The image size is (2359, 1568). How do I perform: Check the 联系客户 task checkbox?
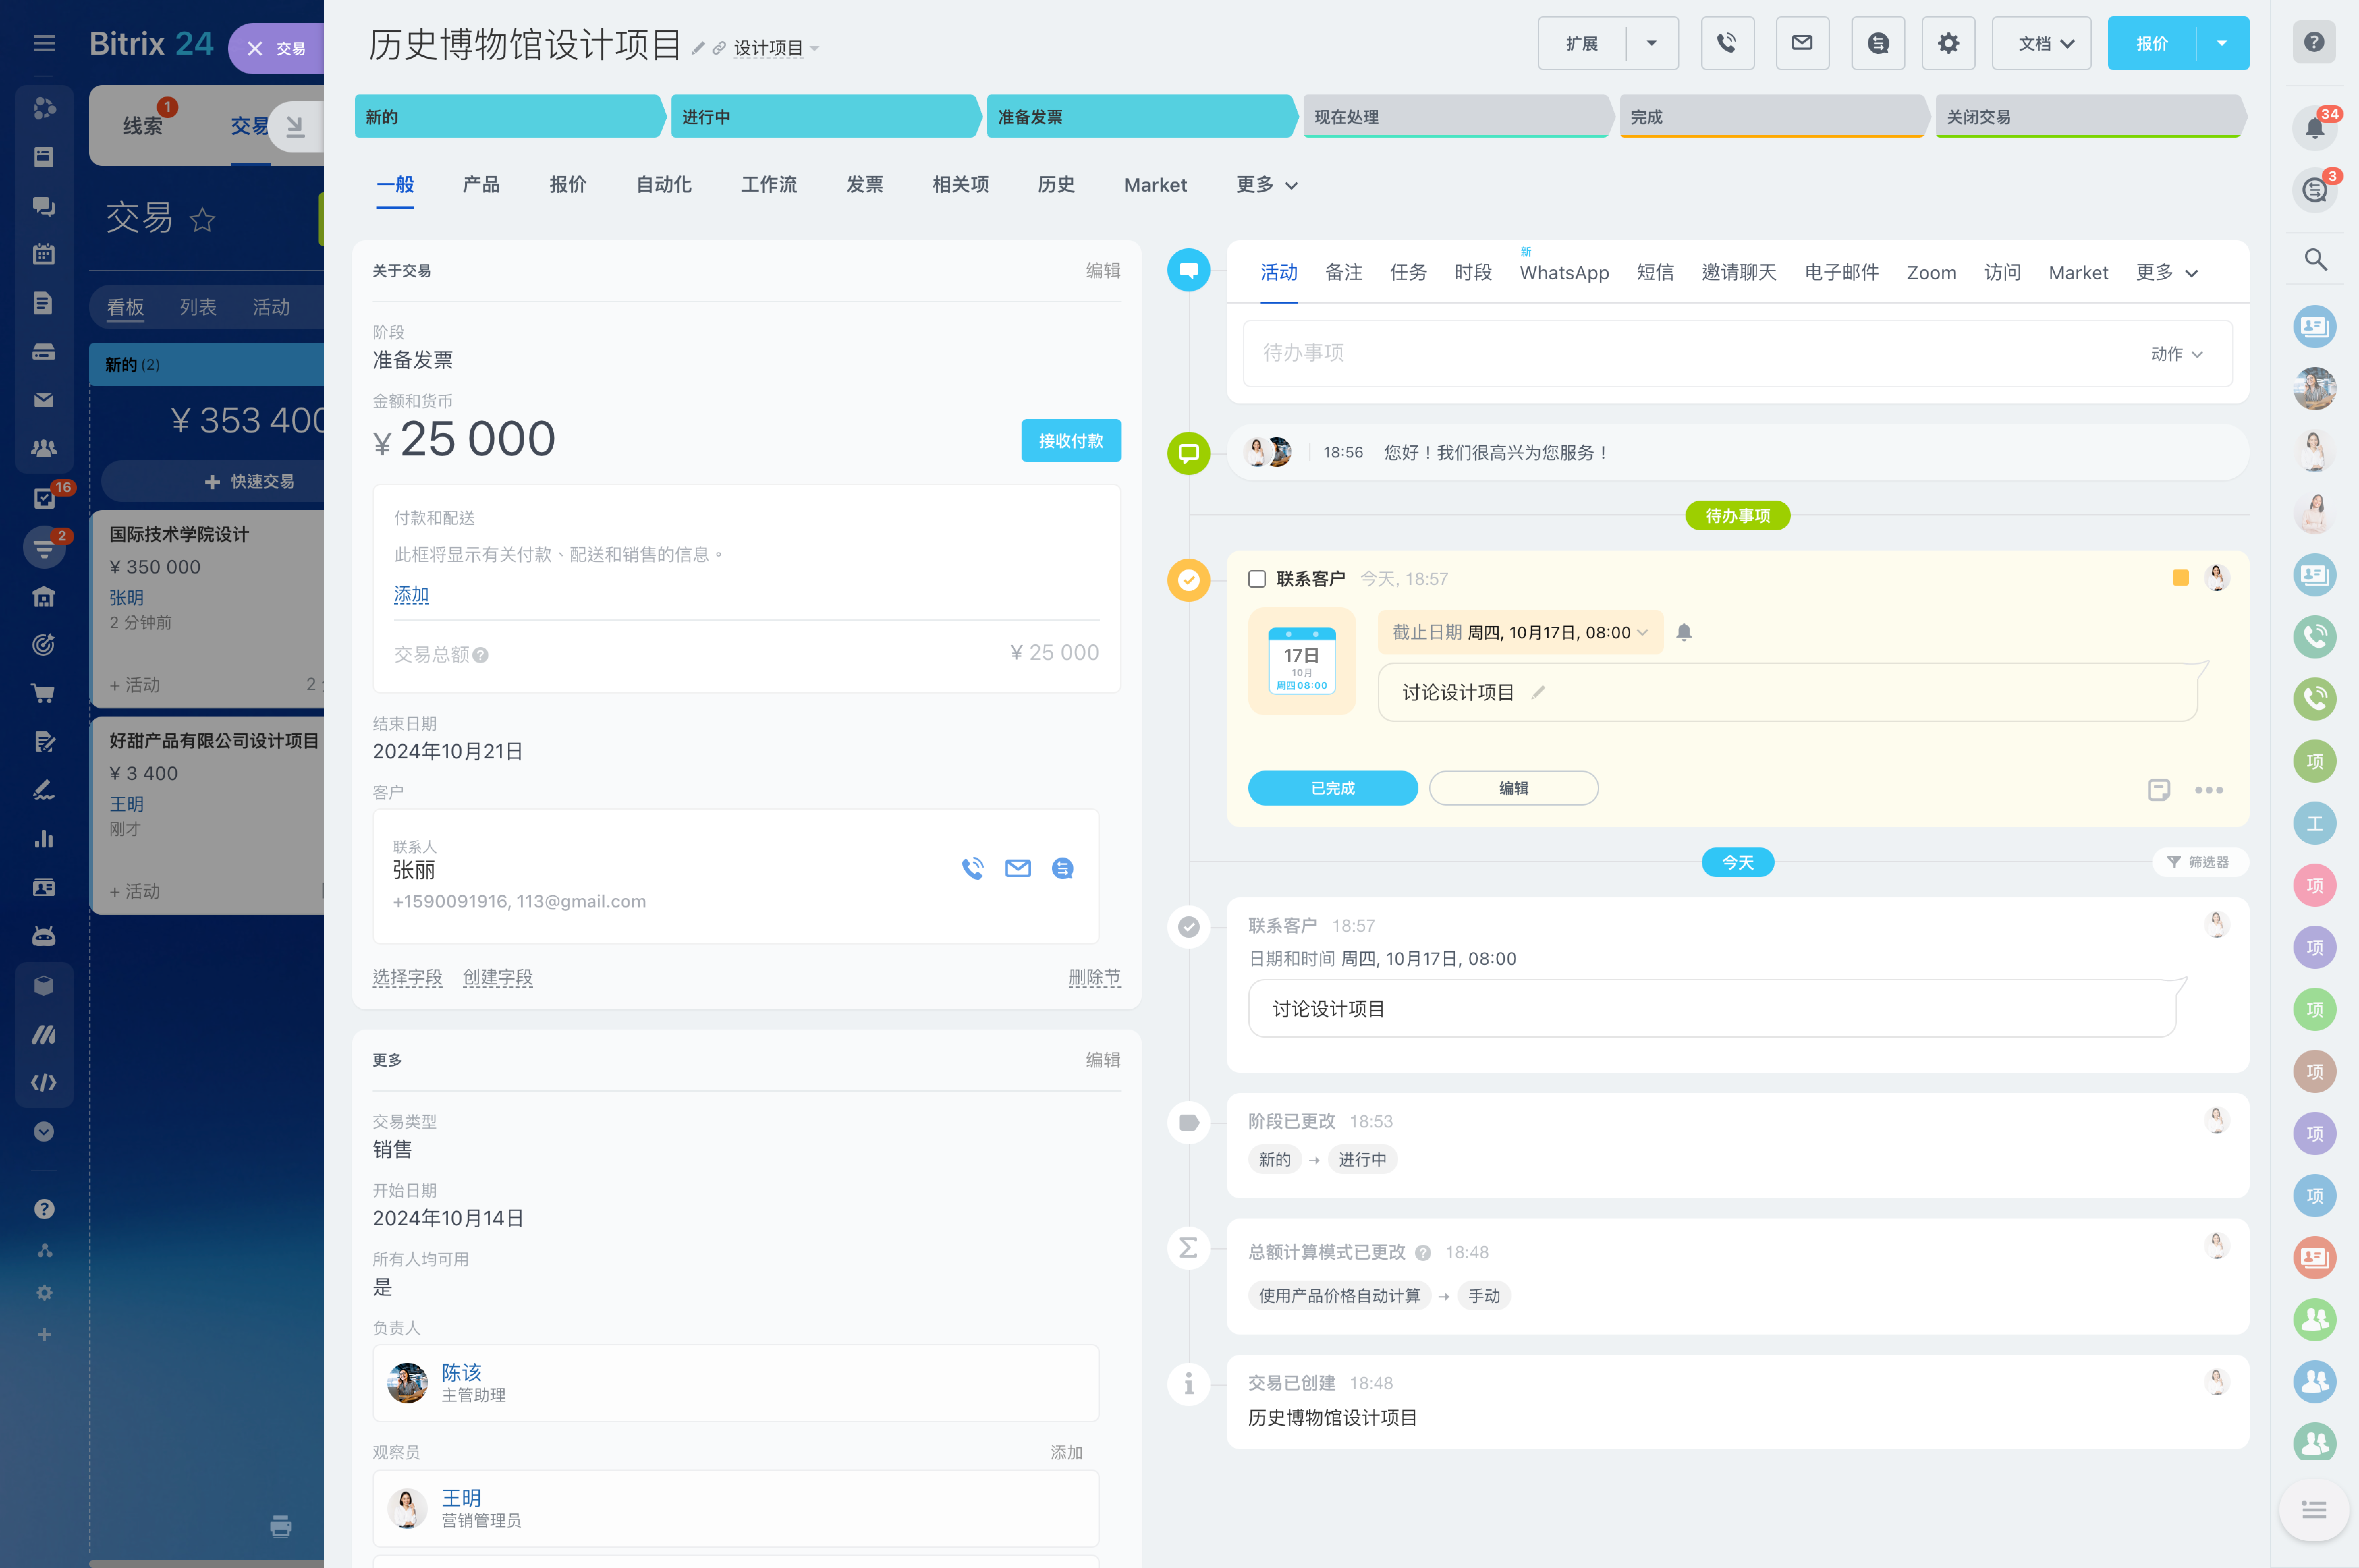1257,579
